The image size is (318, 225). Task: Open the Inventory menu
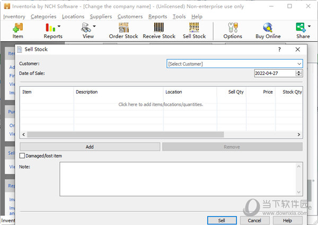click(14, 16)
